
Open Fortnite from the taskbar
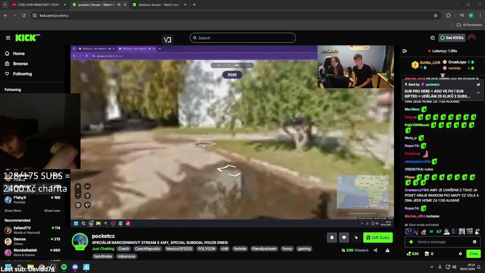(x=86, y=267)
